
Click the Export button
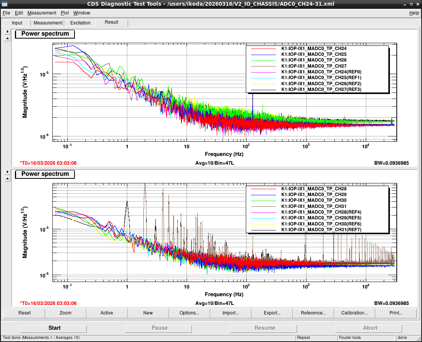tap(272, 313)
